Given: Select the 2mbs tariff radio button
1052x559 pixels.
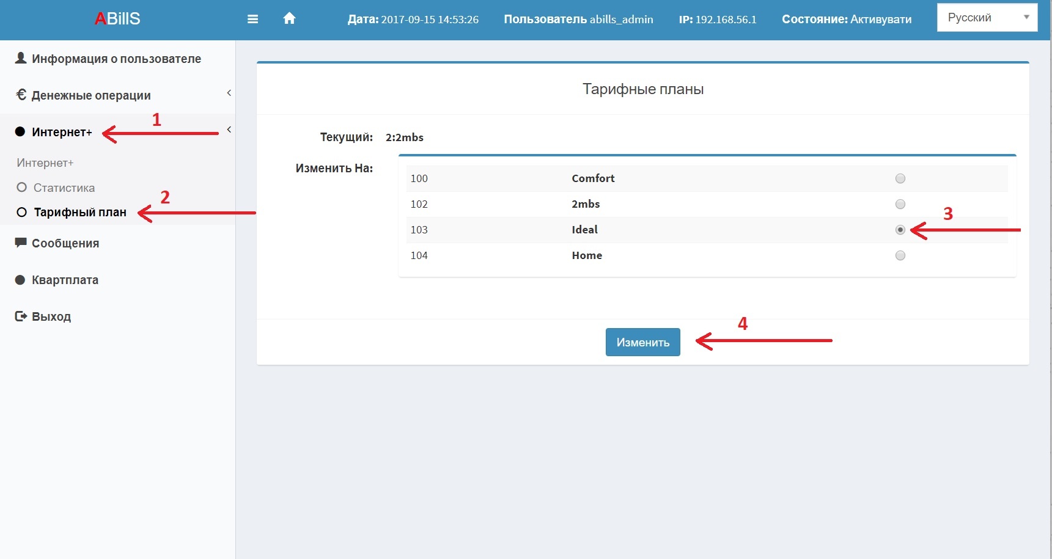Looking at the screenshot, I should pyautogui.click(x=900, y=204).
